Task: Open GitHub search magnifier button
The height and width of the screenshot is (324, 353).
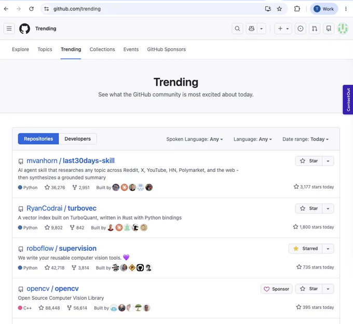Action: coord(237,29)
